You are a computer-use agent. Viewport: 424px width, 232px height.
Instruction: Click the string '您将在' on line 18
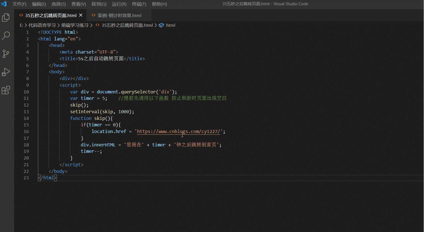pos(134,145)
